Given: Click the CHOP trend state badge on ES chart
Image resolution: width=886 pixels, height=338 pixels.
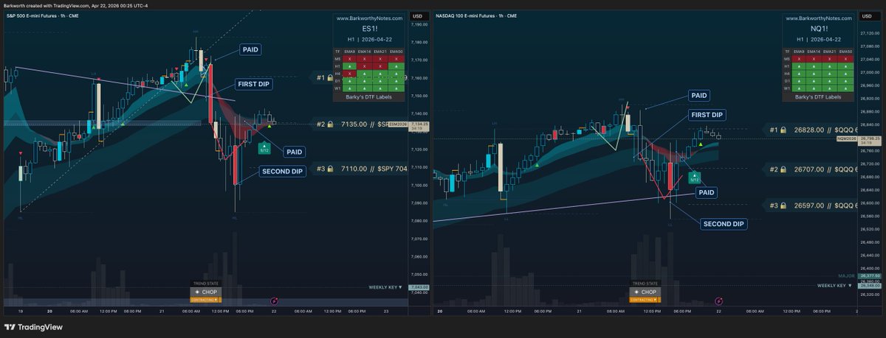Looking at the screenshot, I should tap(205, 292).
